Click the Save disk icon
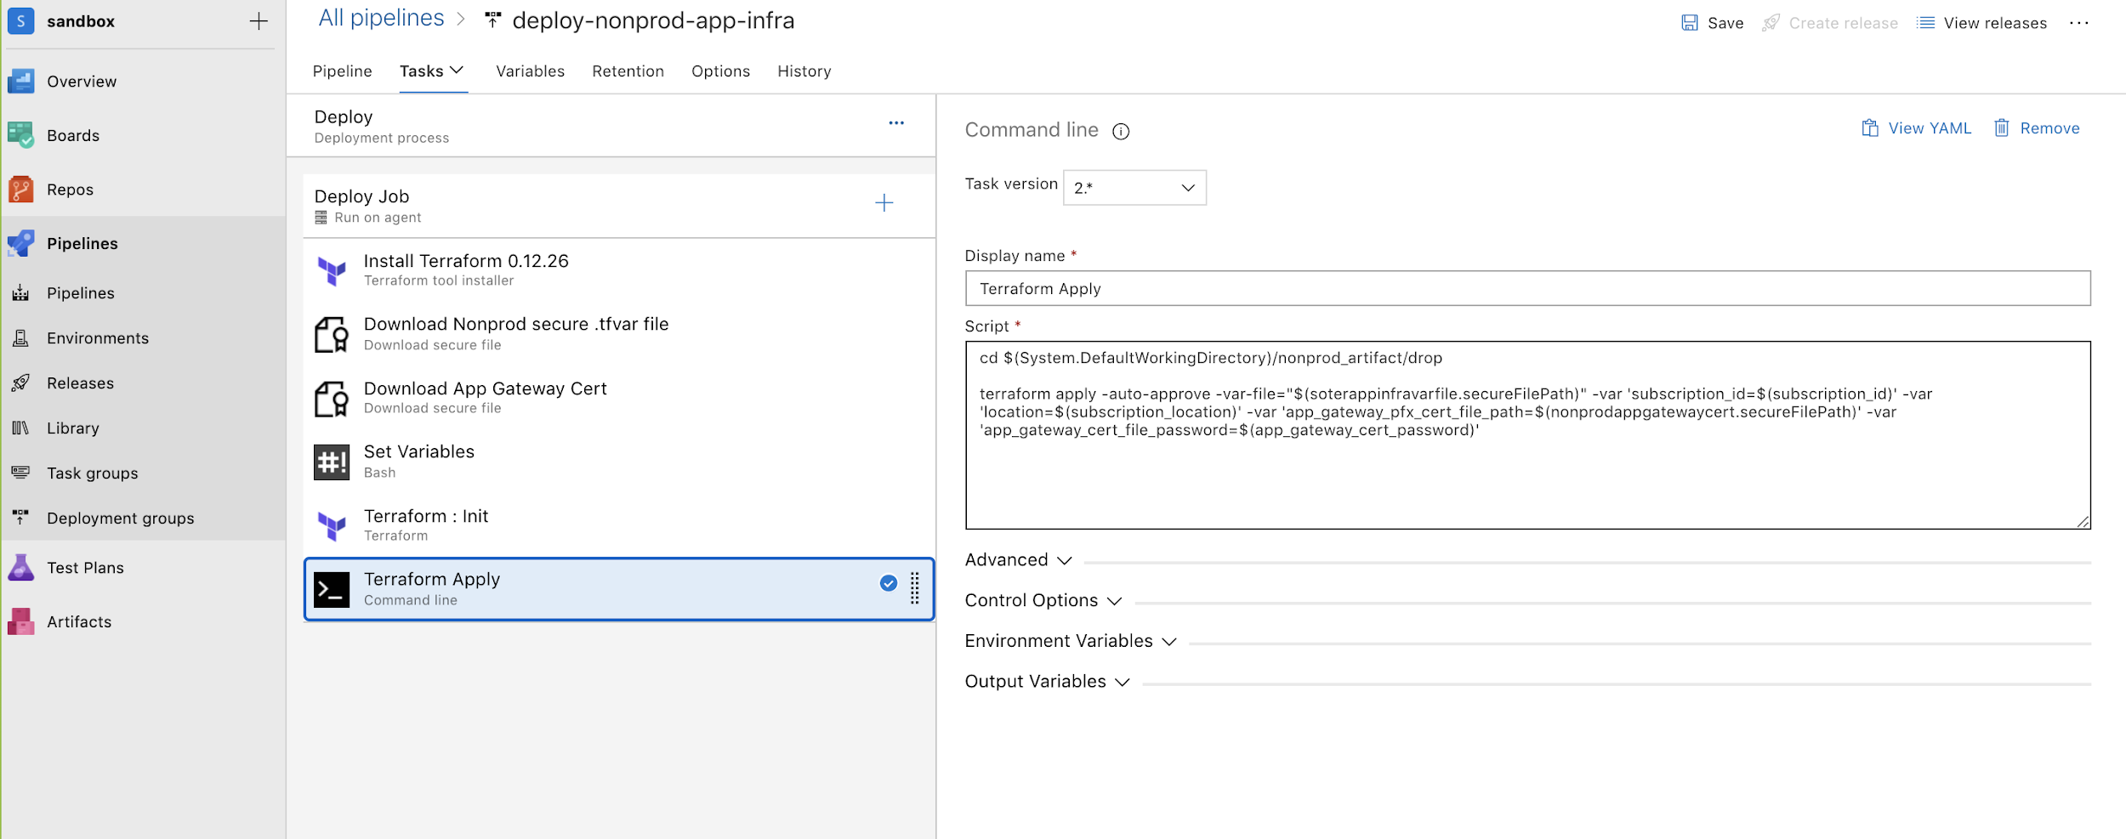 pyautogui.click(x=1690, y=23)
